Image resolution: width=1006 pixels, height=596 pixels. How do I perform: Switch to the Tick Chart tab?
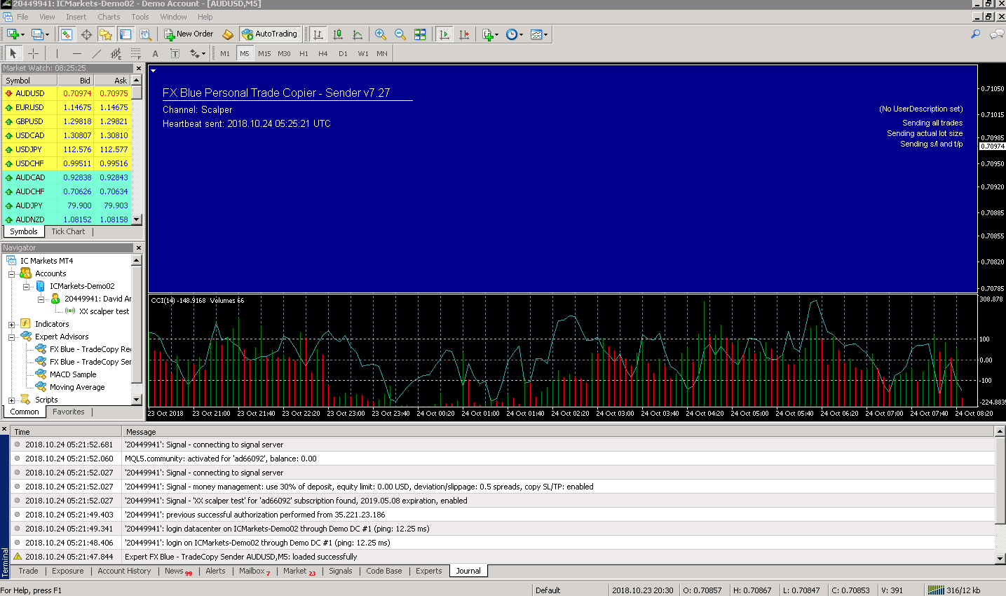(x=68, y=231)
